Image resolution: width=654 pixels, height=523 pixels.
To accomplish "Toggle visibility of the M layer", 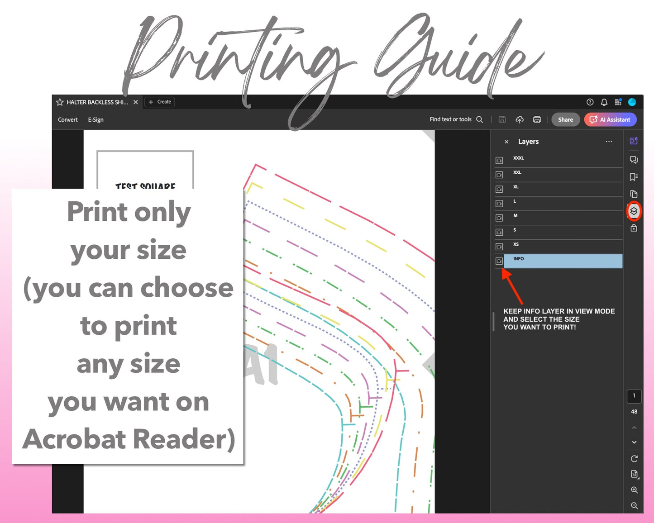I will (499, 218).
